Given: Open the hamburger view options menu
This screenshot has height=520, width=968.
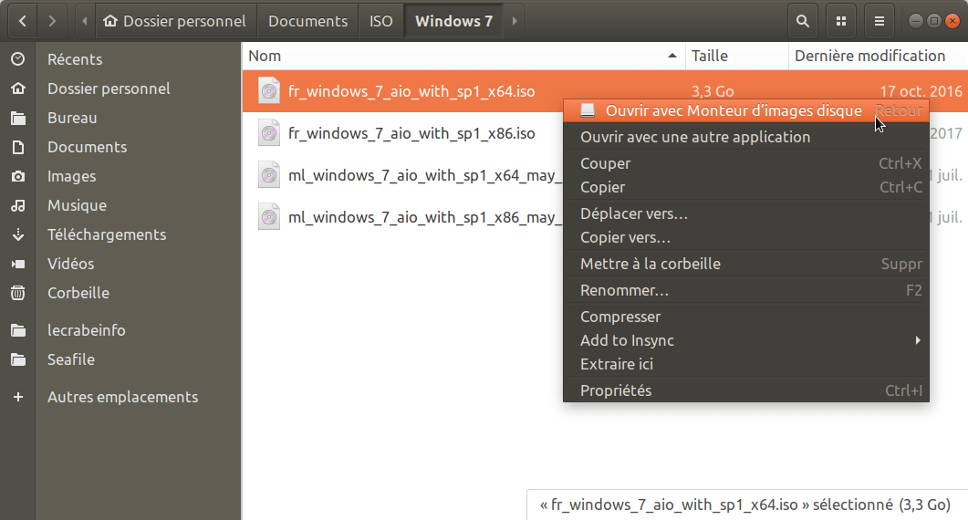Looking at the screenshot, I should click(880, 21).
